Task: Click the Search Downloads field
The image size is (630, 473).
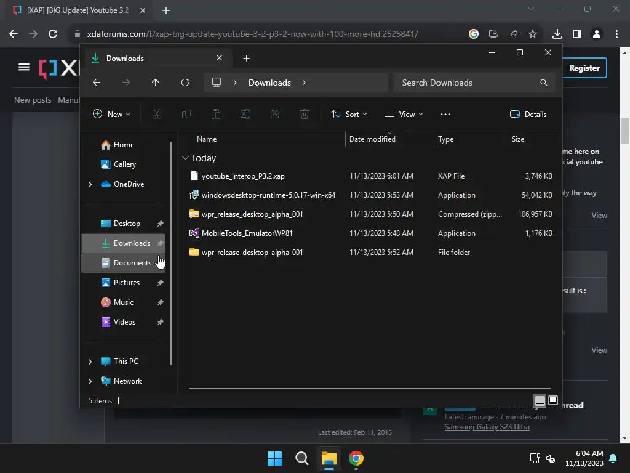Action: click(x=474, y=83)
